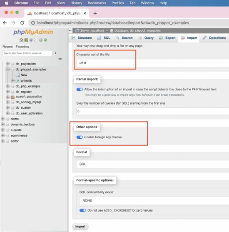Toggle Do not use AUTO_INCREMENT switch
The width and height of the screenshot is (229, 232).
83,210
